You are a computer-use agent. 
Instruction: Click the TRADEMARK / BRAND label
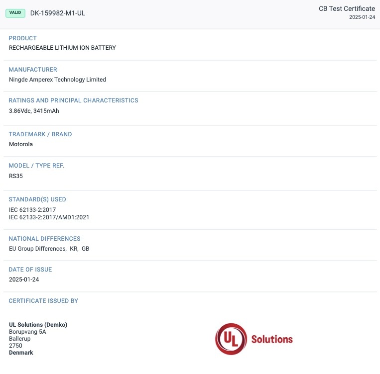click(40, 134)
